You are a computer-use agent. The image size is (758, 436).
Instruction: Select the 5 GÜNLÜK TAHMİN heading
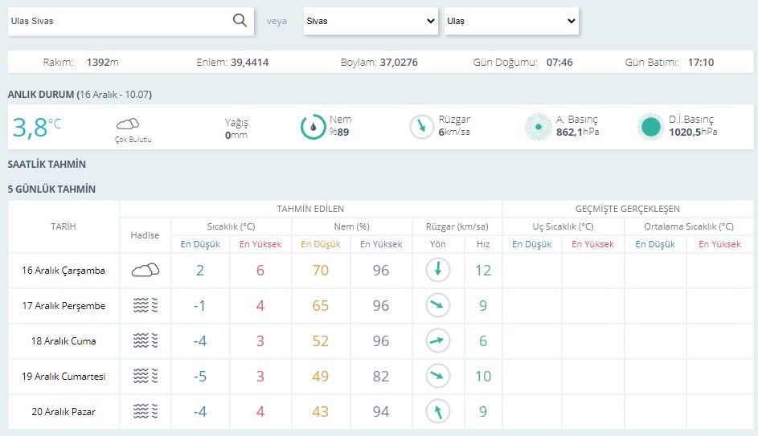pos(51,189)
